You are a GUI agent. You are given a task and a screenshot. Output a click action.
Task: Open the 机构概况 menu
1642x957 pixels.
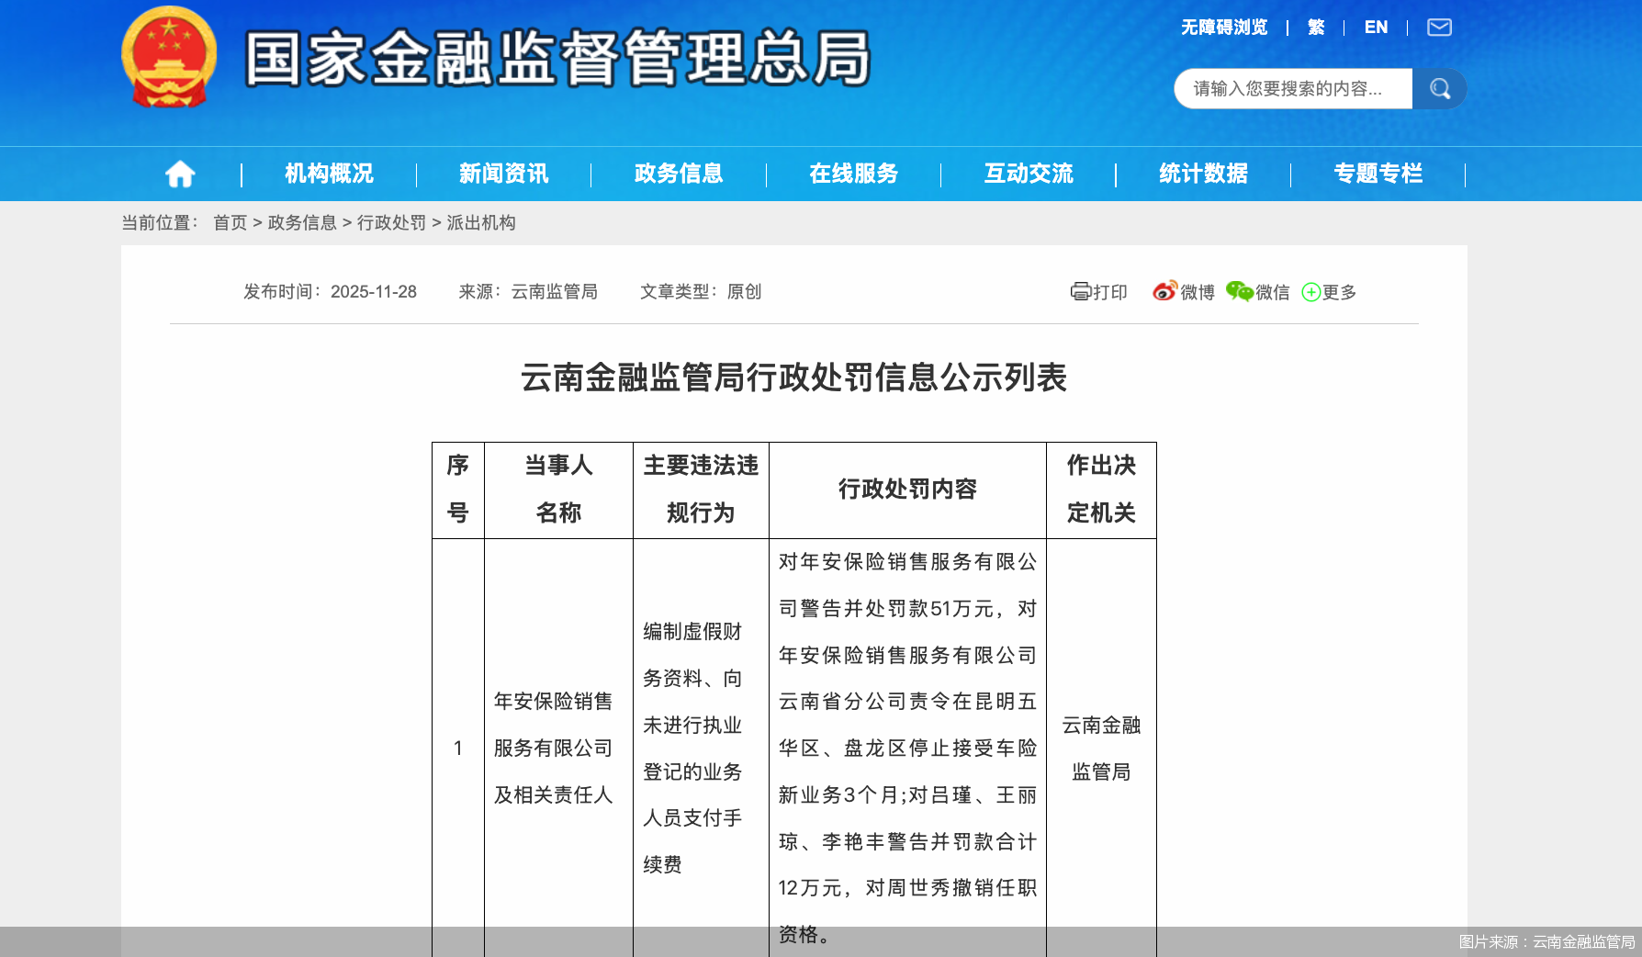329,174
